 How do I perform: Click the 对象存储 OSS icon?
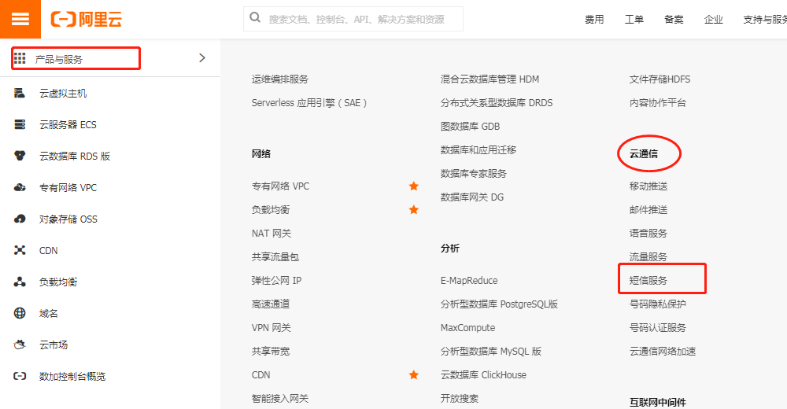coord(20,219)
